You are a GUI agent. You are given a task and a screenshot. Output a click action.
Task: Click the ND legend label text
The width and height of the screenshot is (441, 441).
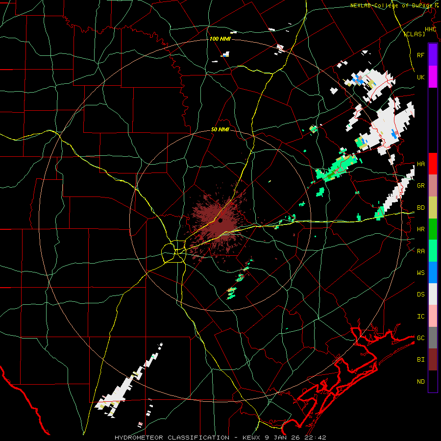420,381
